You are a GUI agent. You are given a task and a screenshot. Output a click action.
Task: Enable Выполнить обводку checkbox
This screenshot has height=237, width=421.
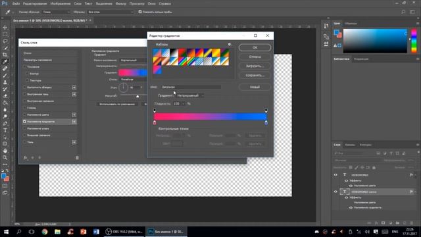25,88
